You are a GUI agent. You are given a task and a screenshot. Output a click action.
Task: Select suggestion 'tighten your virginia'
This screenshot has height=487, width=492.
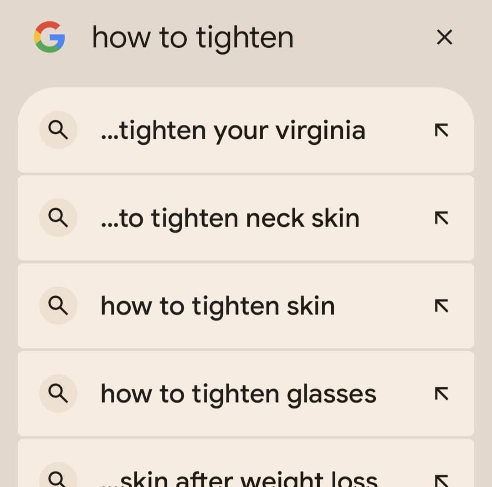point(233,131)
